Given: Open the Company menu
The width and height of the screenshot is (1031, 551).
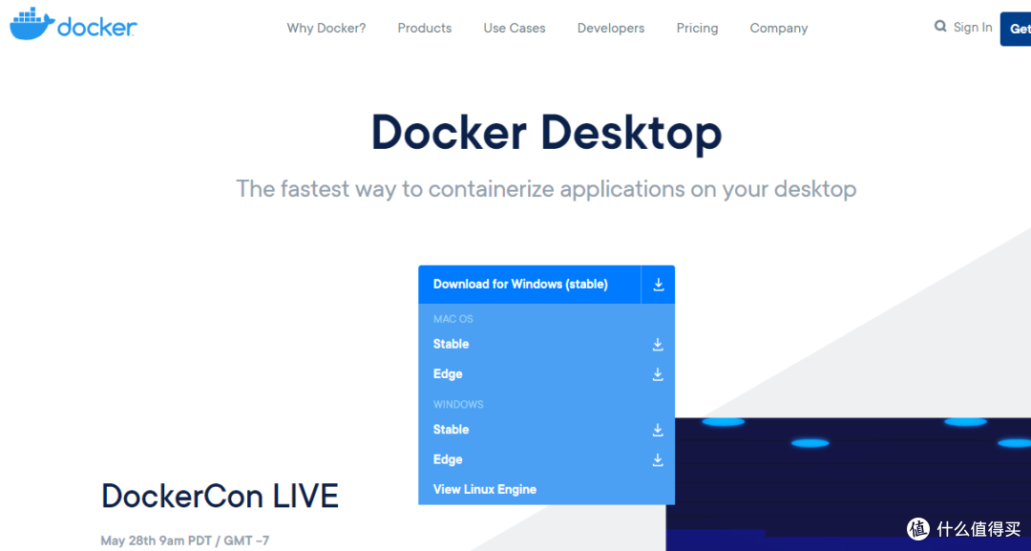Looking at the screenshot, I should click(778, 28).
